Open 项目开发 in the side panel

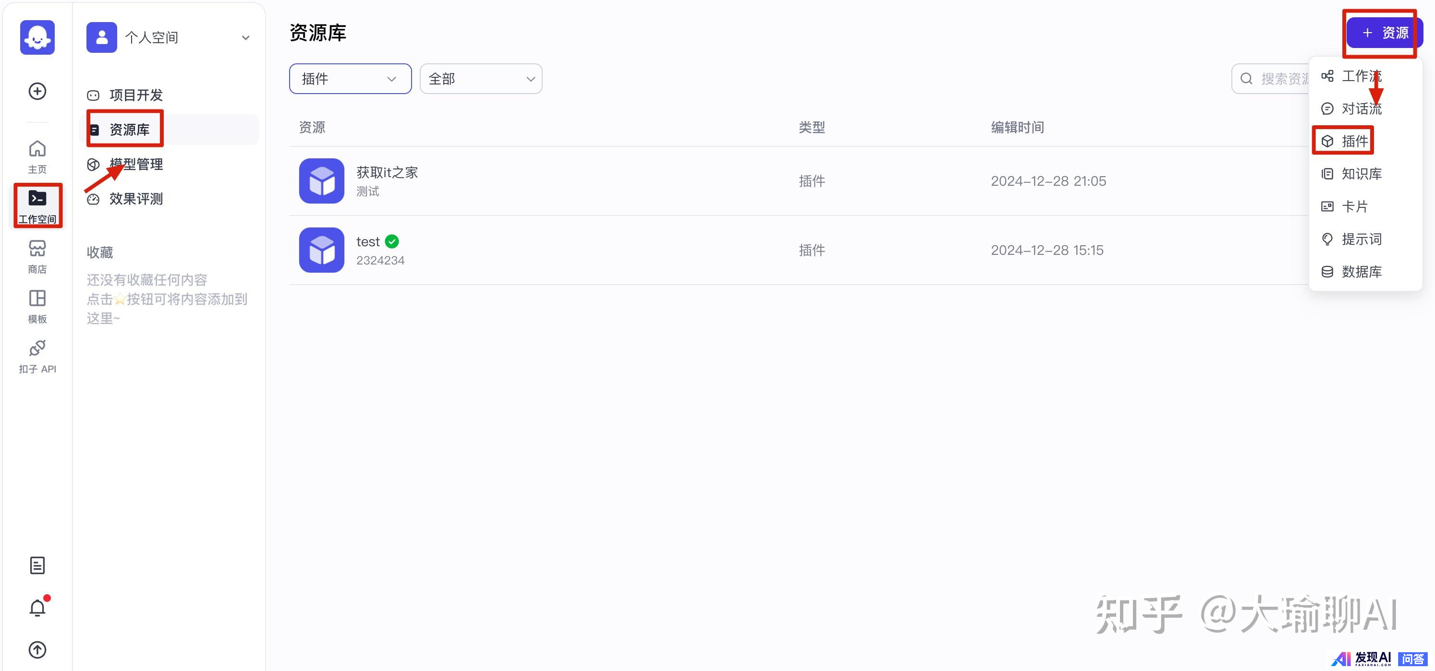click(135, 95)
